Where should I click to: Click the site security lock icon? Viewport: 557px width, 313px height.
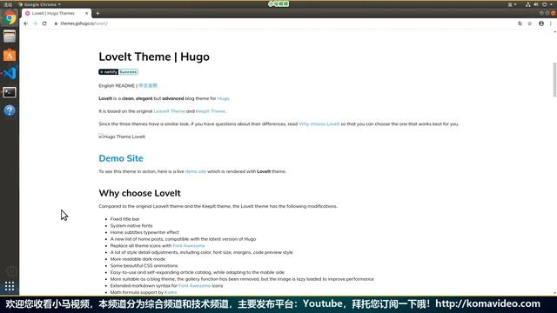coord(56,23)
